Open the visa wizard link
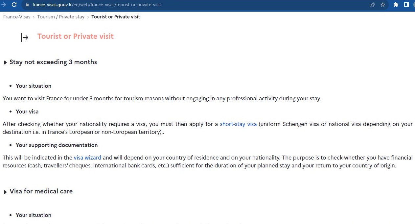415x224 pixels. (x=87, y=158)
